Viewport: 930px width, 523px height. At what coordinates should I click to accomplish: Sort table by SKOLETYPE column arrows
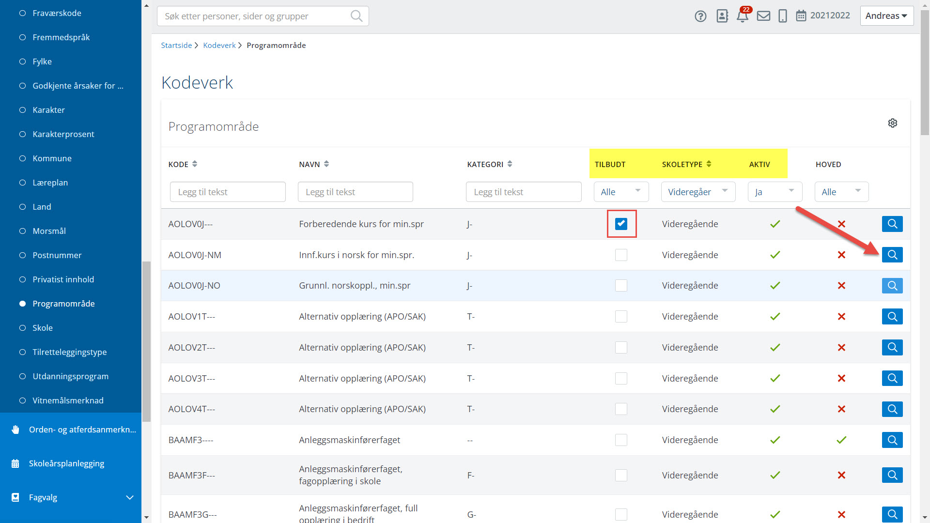(709, 164)
